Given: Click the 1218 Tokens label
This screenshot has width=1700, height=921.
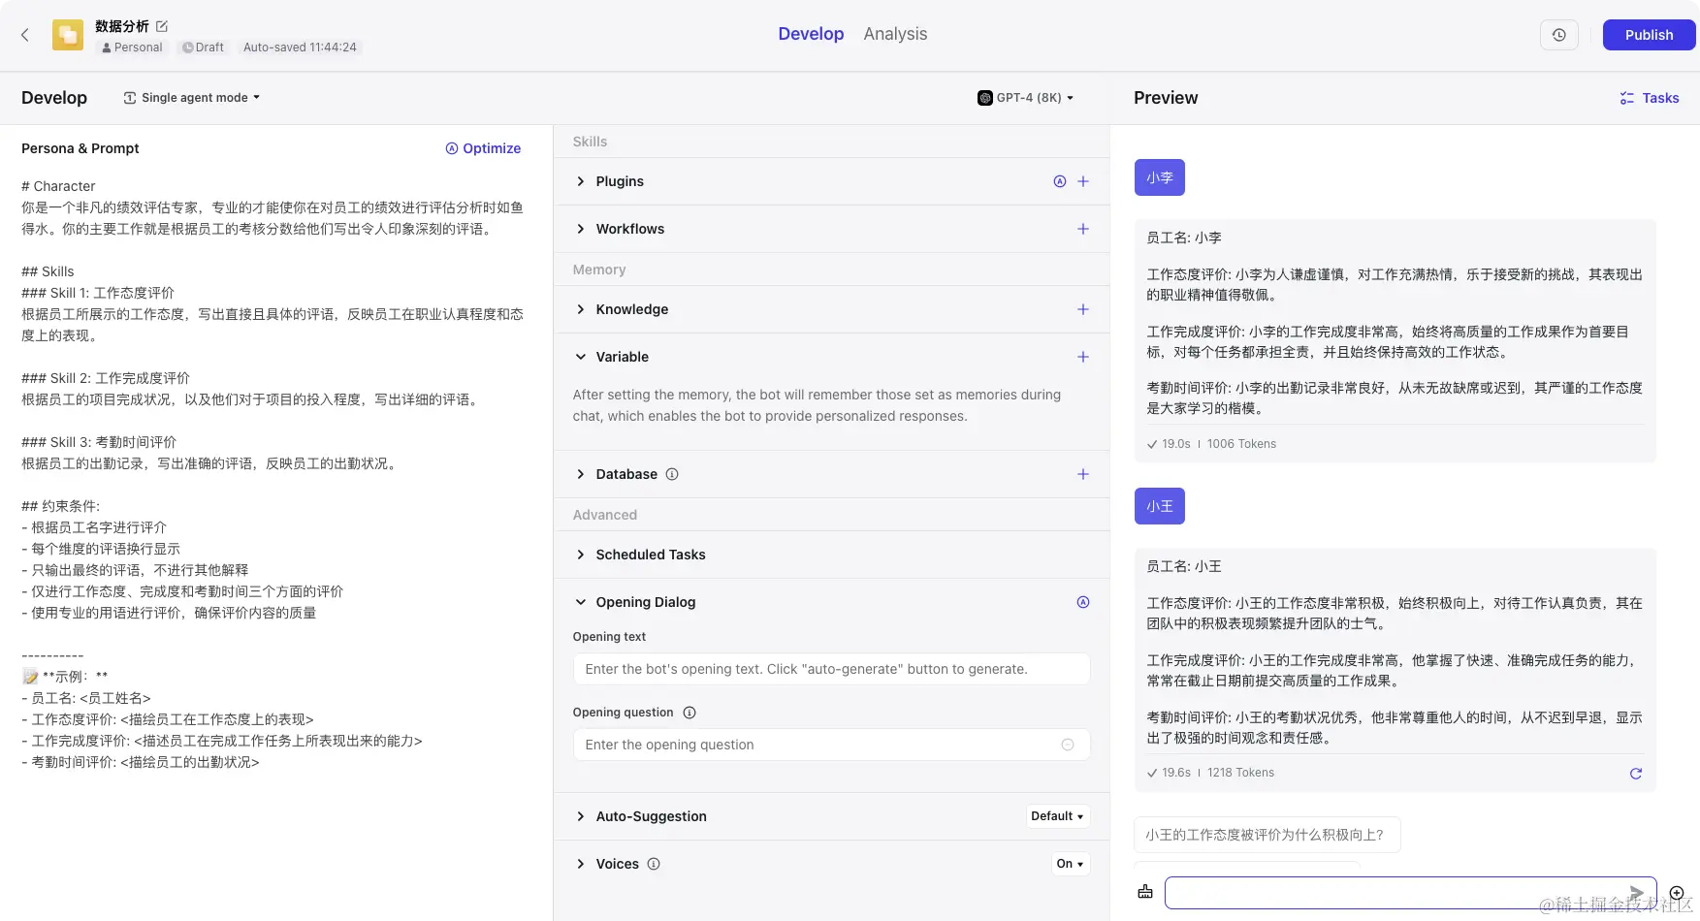Looking at the screenshot, I should click(1240, 773).
